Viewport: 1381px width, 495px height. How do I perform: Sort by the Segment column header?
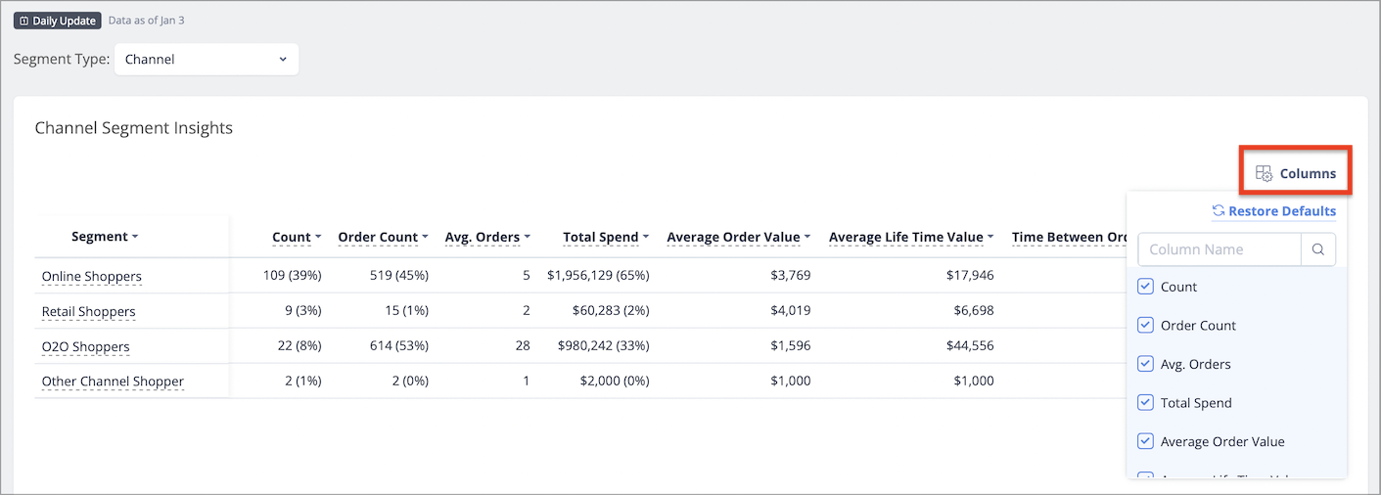point(105,237)
